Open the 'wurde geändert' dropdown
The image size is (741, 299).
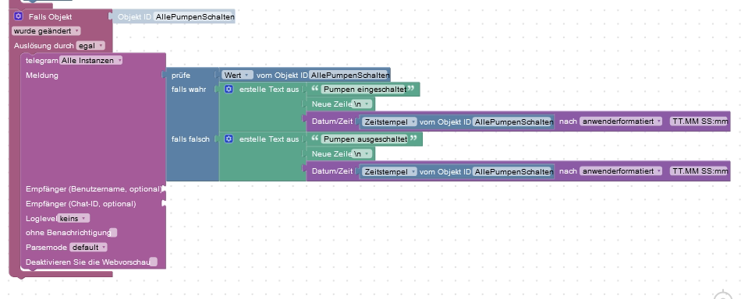(x=46, y=31)
